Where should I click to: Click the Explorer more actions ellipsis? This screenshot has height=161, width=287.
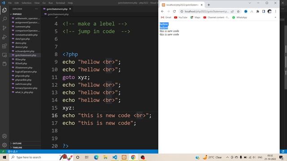pos(36,9)
